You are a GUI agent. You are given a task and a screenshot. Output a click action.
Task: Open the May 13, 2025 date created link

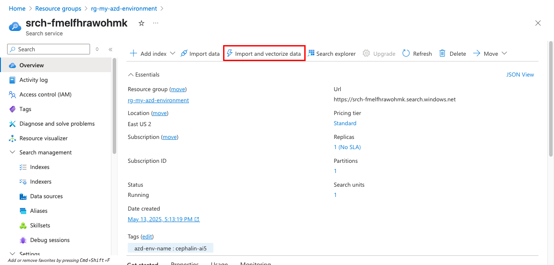[164, 219]
